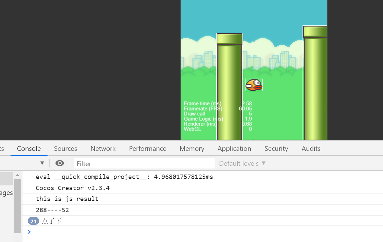Image resolution: width=383 pixels, height=242 pixels.
Task: Focus the console Filter input field
Action: [144, 163]
